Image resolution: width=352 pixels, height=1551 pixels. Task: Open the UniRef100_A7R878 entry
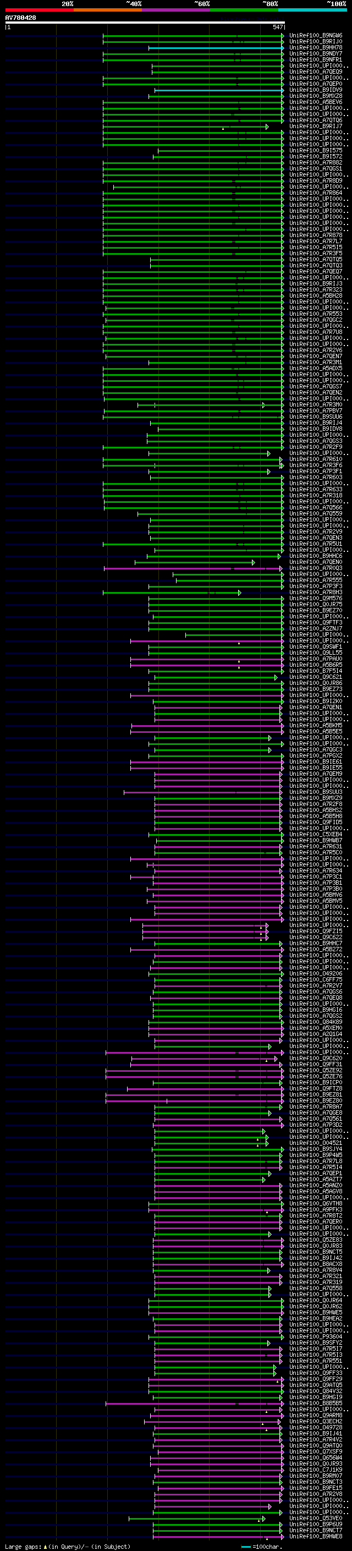(x=316, y=235)
